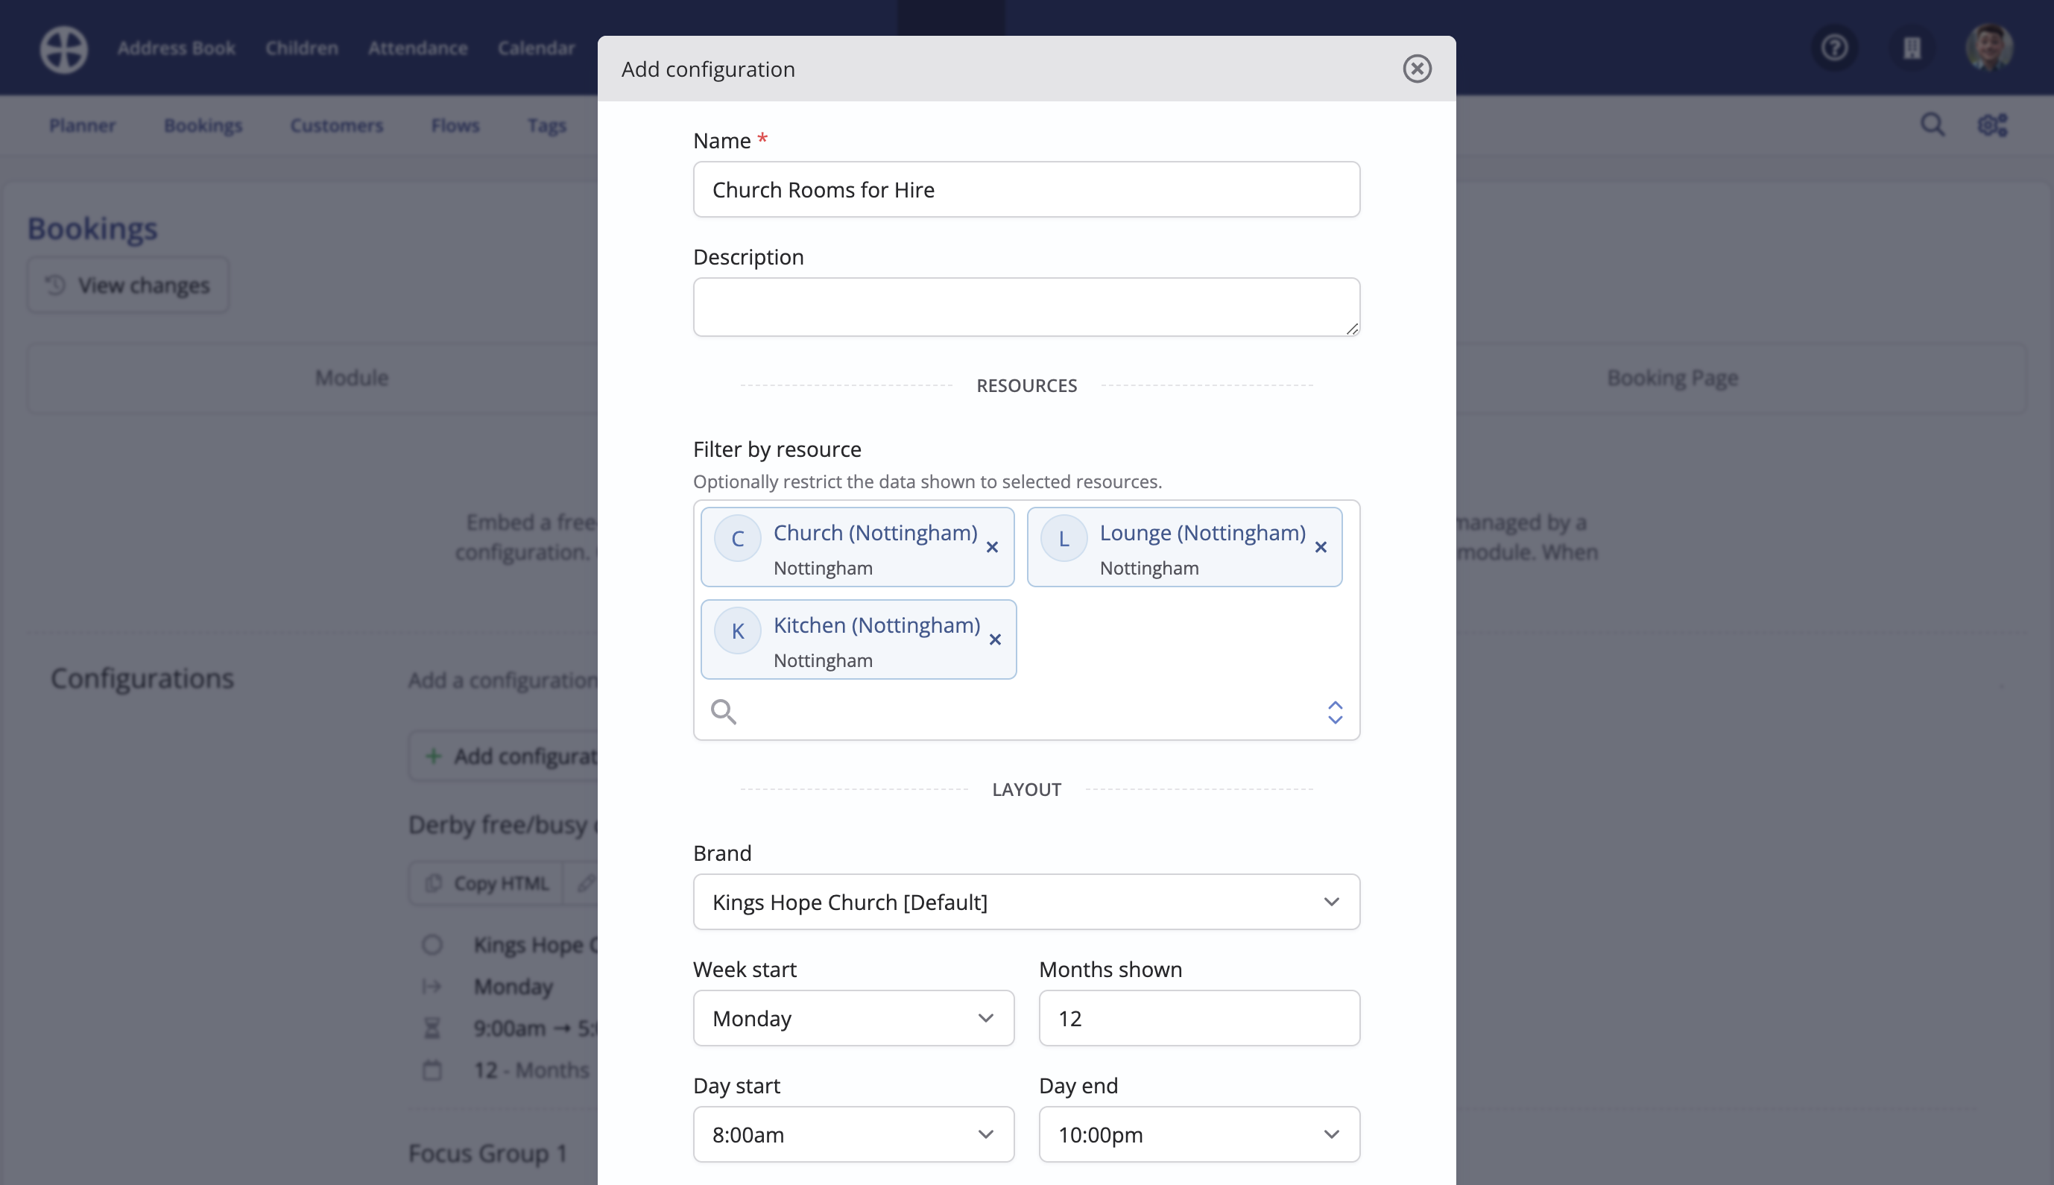The image size is (2054, 1185).
Task: Click the Church (Nottingham) resource name
Action: [875, 533]
